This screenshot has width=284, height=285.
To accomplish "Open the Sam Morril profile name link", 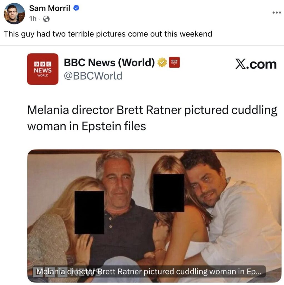I will tap(50, 8).
